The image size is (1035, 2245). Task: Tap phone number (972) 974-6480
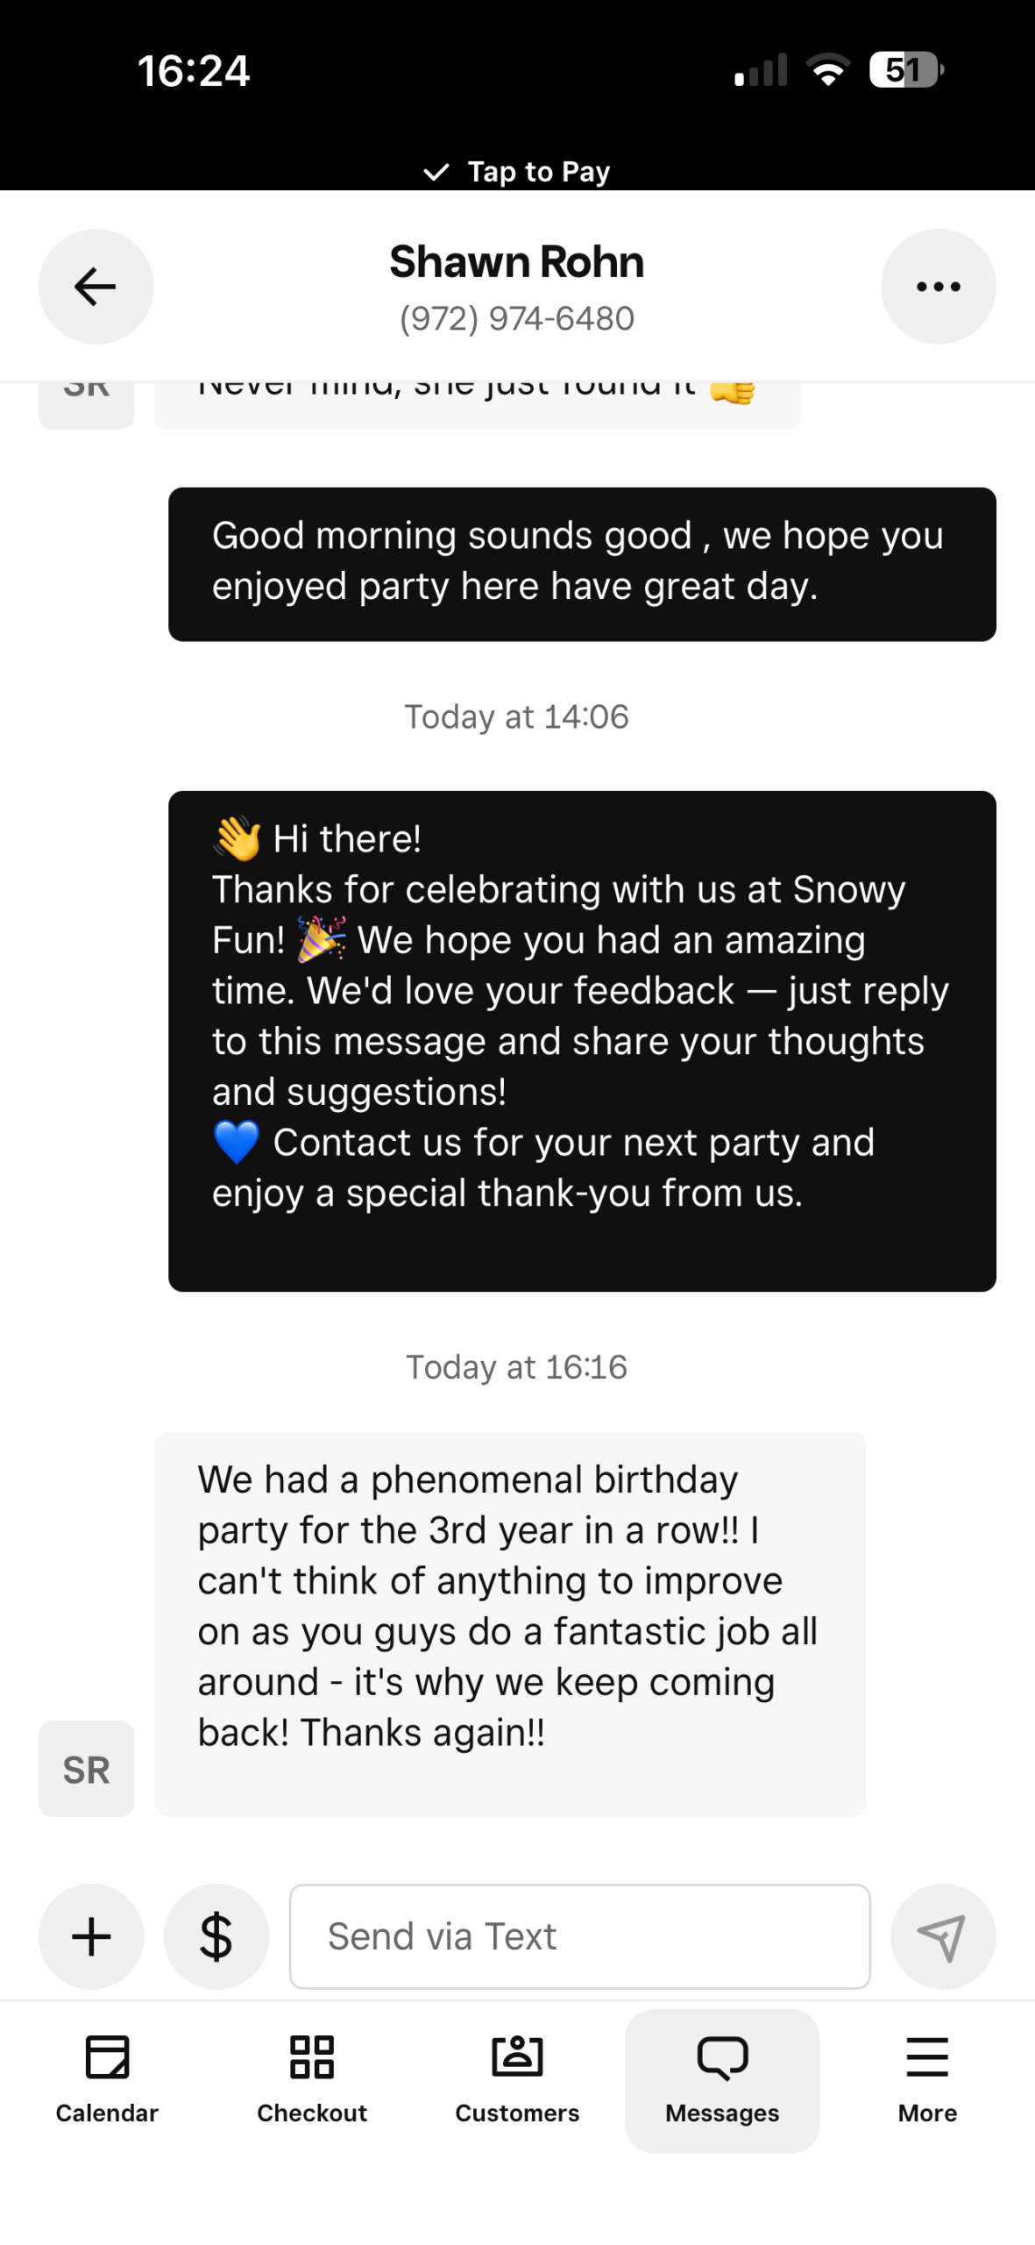coord(517,319)
